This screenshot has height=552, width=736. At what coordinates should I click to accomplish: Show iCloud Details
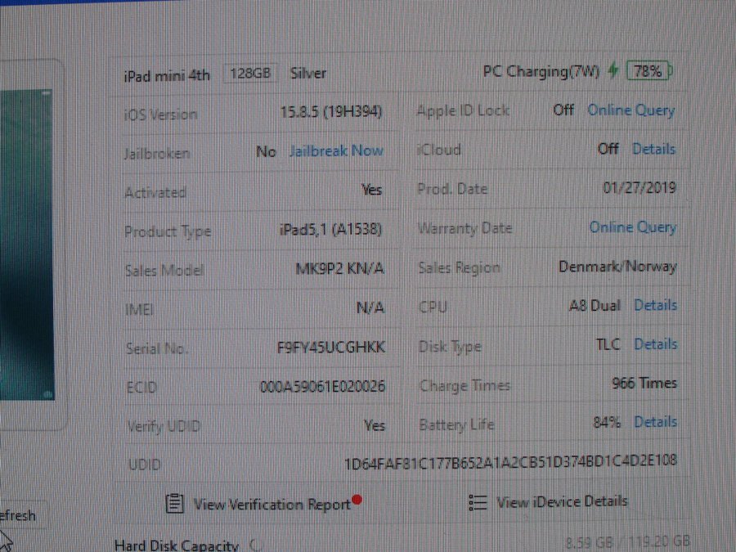[653, 149]
